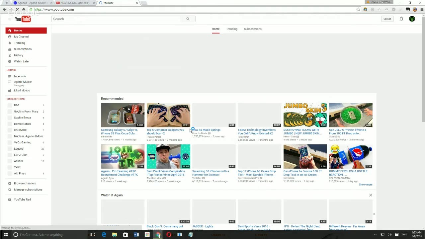Select the Home tab
Screen dimensions: 425x239
click(215, 29)
